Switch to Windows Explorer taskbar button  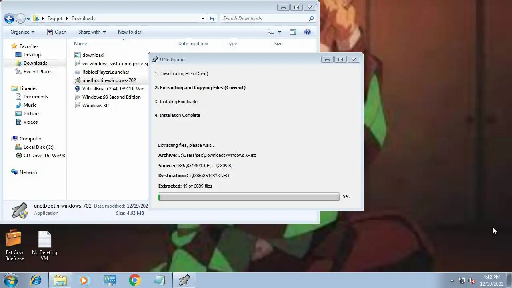click(x=60, y=280)
